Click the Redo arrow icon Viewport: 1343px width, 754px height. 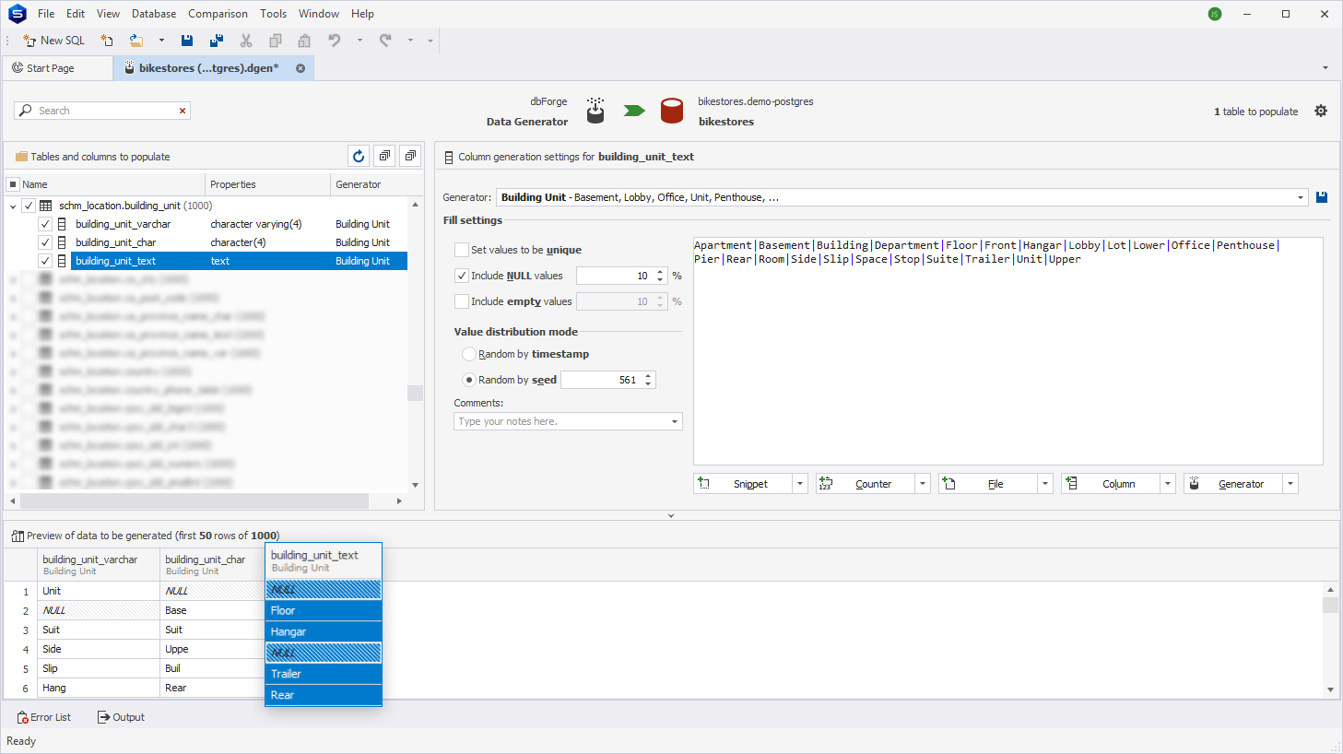[385, 41]
